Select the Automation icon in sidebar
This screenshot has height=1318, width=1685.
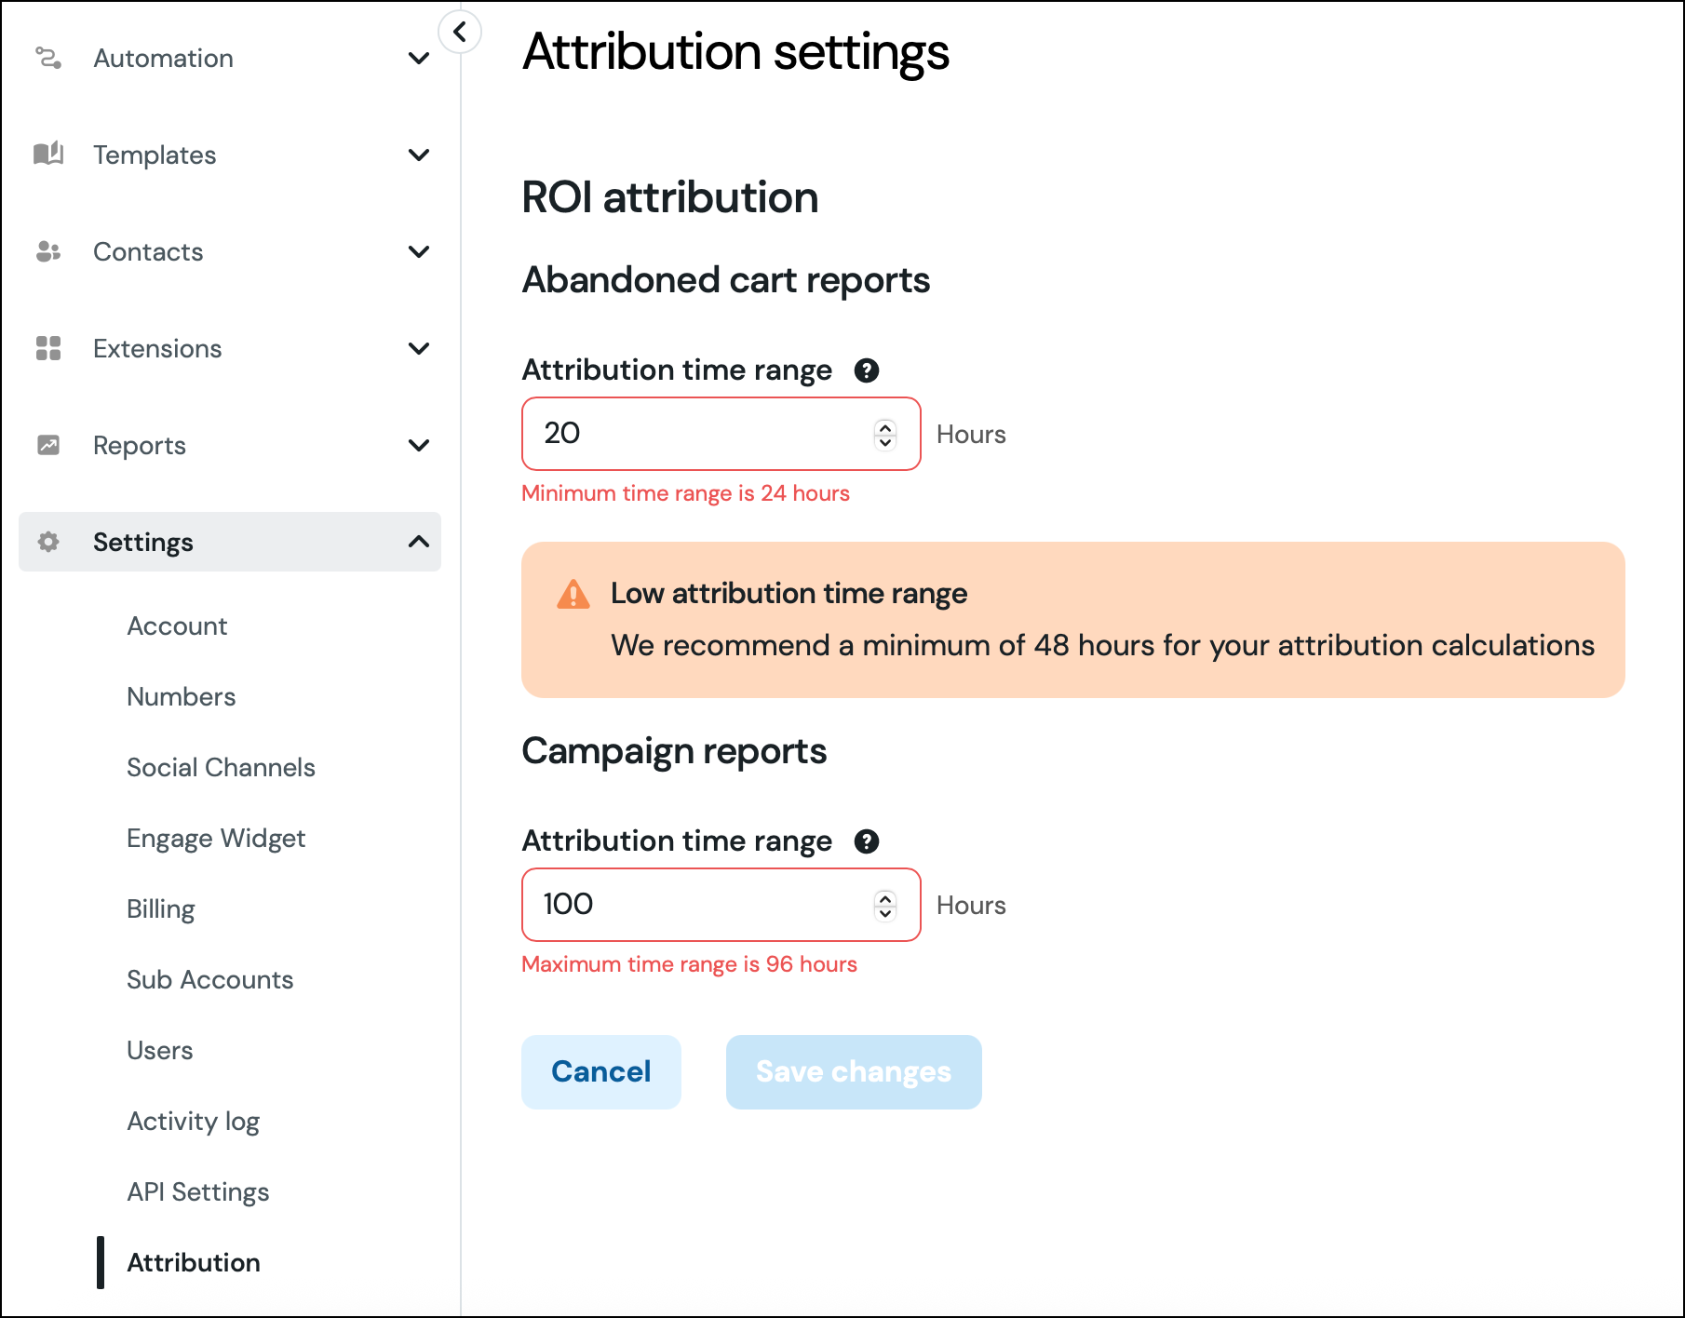[x=48, y=58]
